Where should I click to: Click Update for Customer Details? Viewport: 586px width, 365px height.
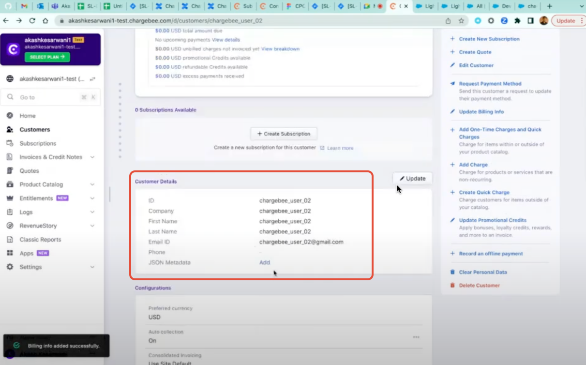pyautogui.click(x=412, y=178)
